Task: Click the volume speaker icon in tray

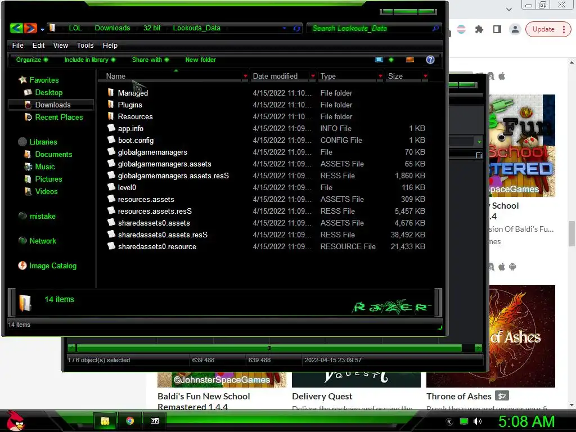Action: [478, 421]
